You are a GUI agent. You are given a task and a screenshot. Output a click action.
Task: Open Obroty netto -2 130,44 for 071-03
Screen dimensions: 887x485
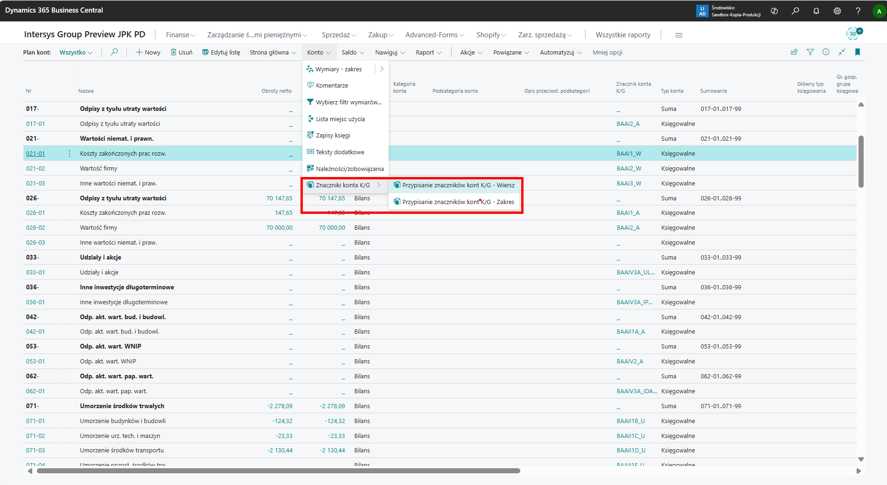point(280,451)
